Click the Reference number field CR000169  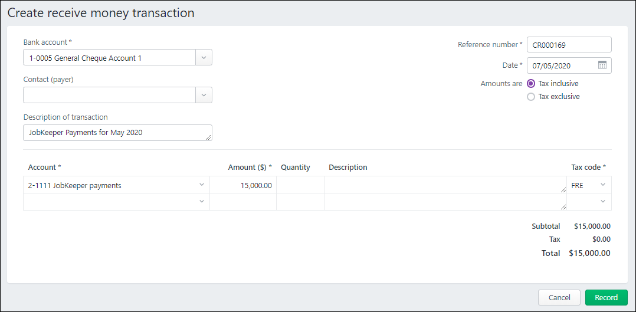coord(568,45)
